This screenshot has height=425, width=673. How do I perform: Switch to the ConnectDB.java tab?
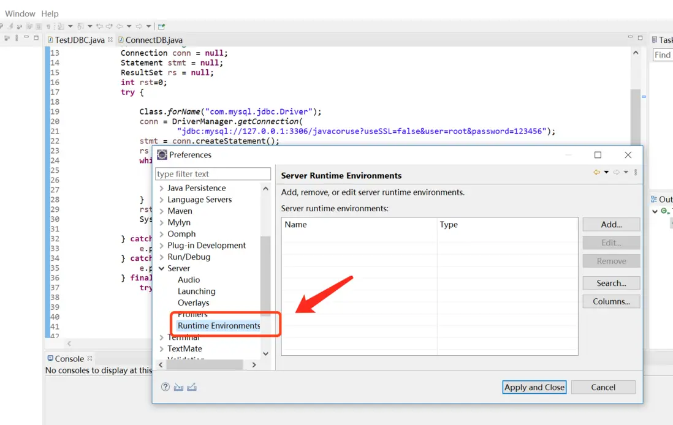point(153,40)
